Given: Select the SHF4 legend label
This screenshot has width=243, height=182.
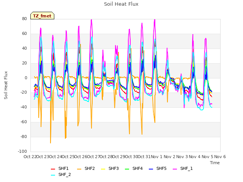Looking at the screenshot, I should tap(137, 168).
